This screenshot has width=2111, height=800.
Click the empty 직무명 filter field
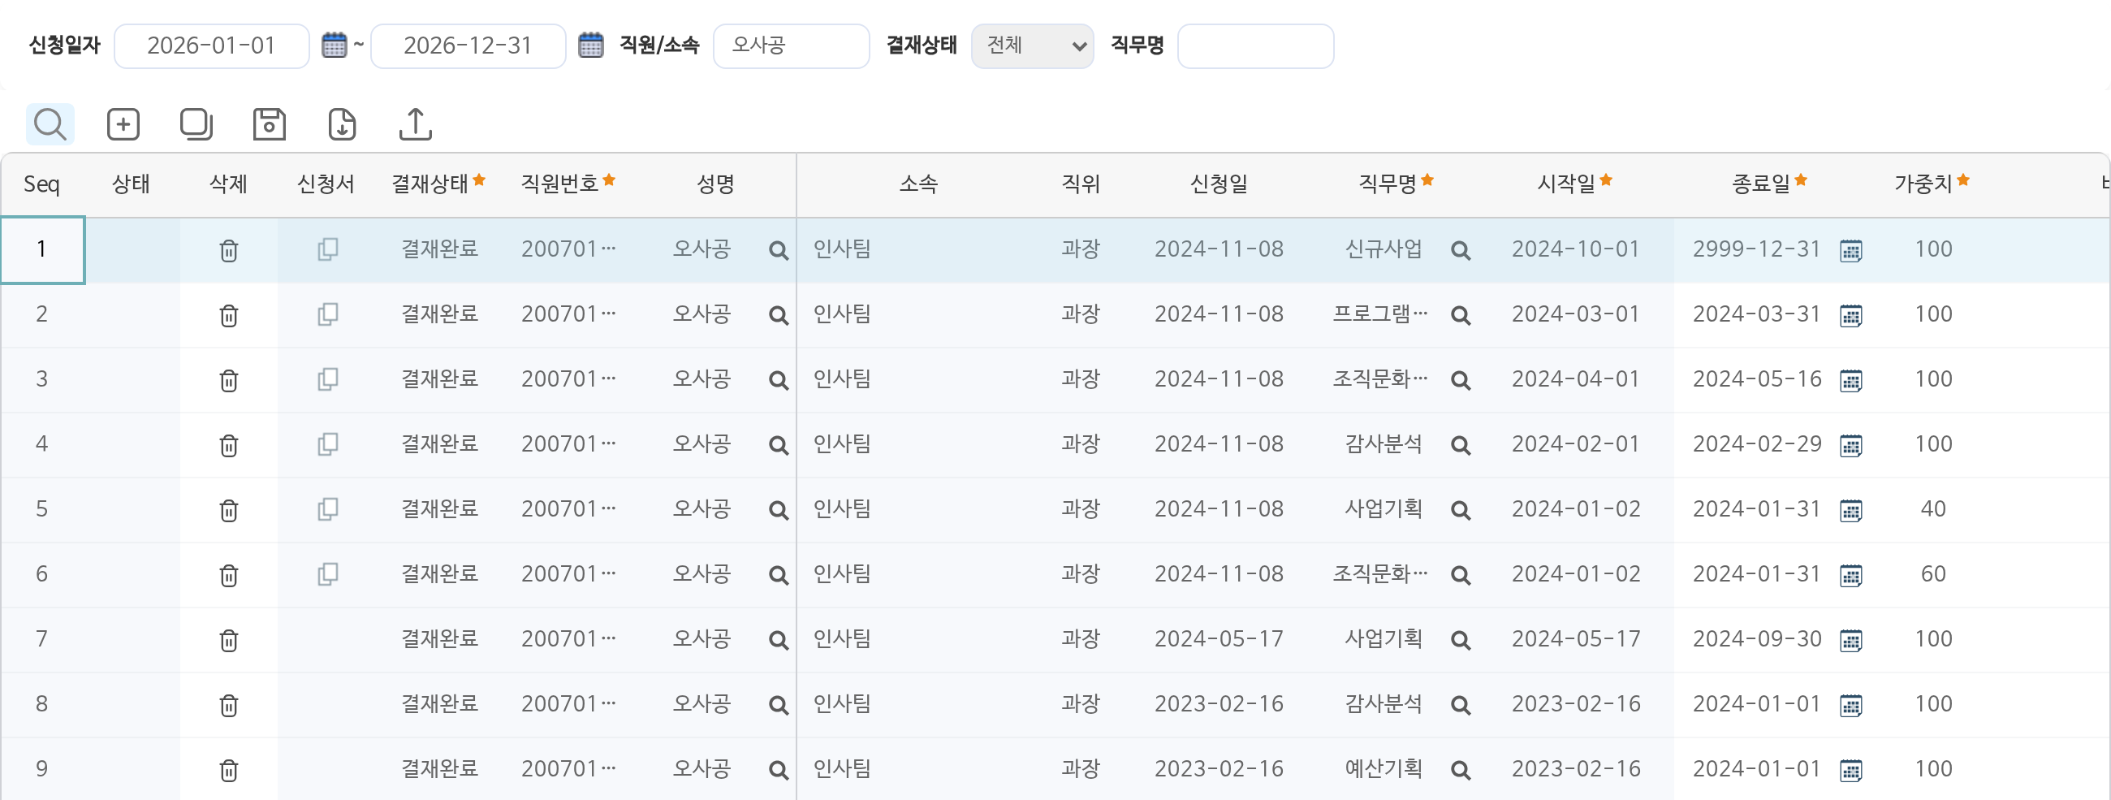click(1254, 46)
